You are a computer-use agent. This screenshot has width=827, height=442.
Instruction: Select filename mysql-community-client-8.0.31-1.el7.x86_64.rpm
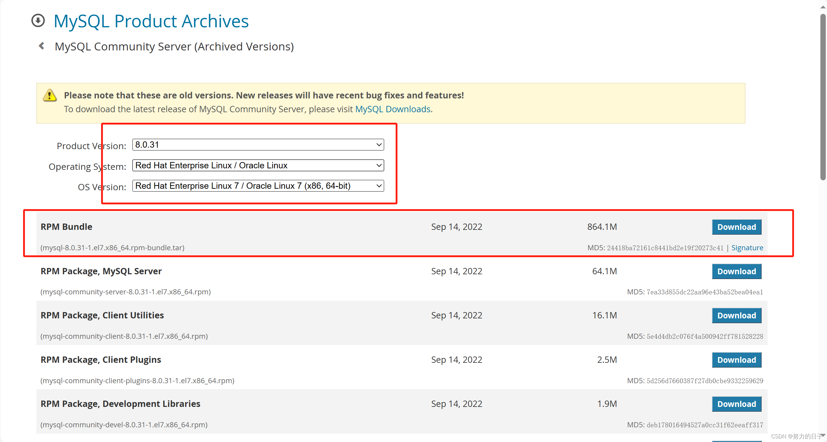click(x=124, y=336)
